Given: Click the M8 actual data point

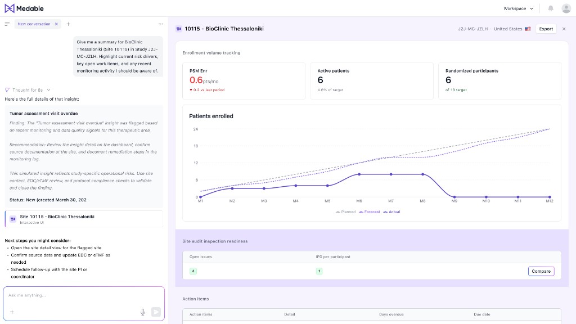Looking at the screenshot, I should coord(423,174).
